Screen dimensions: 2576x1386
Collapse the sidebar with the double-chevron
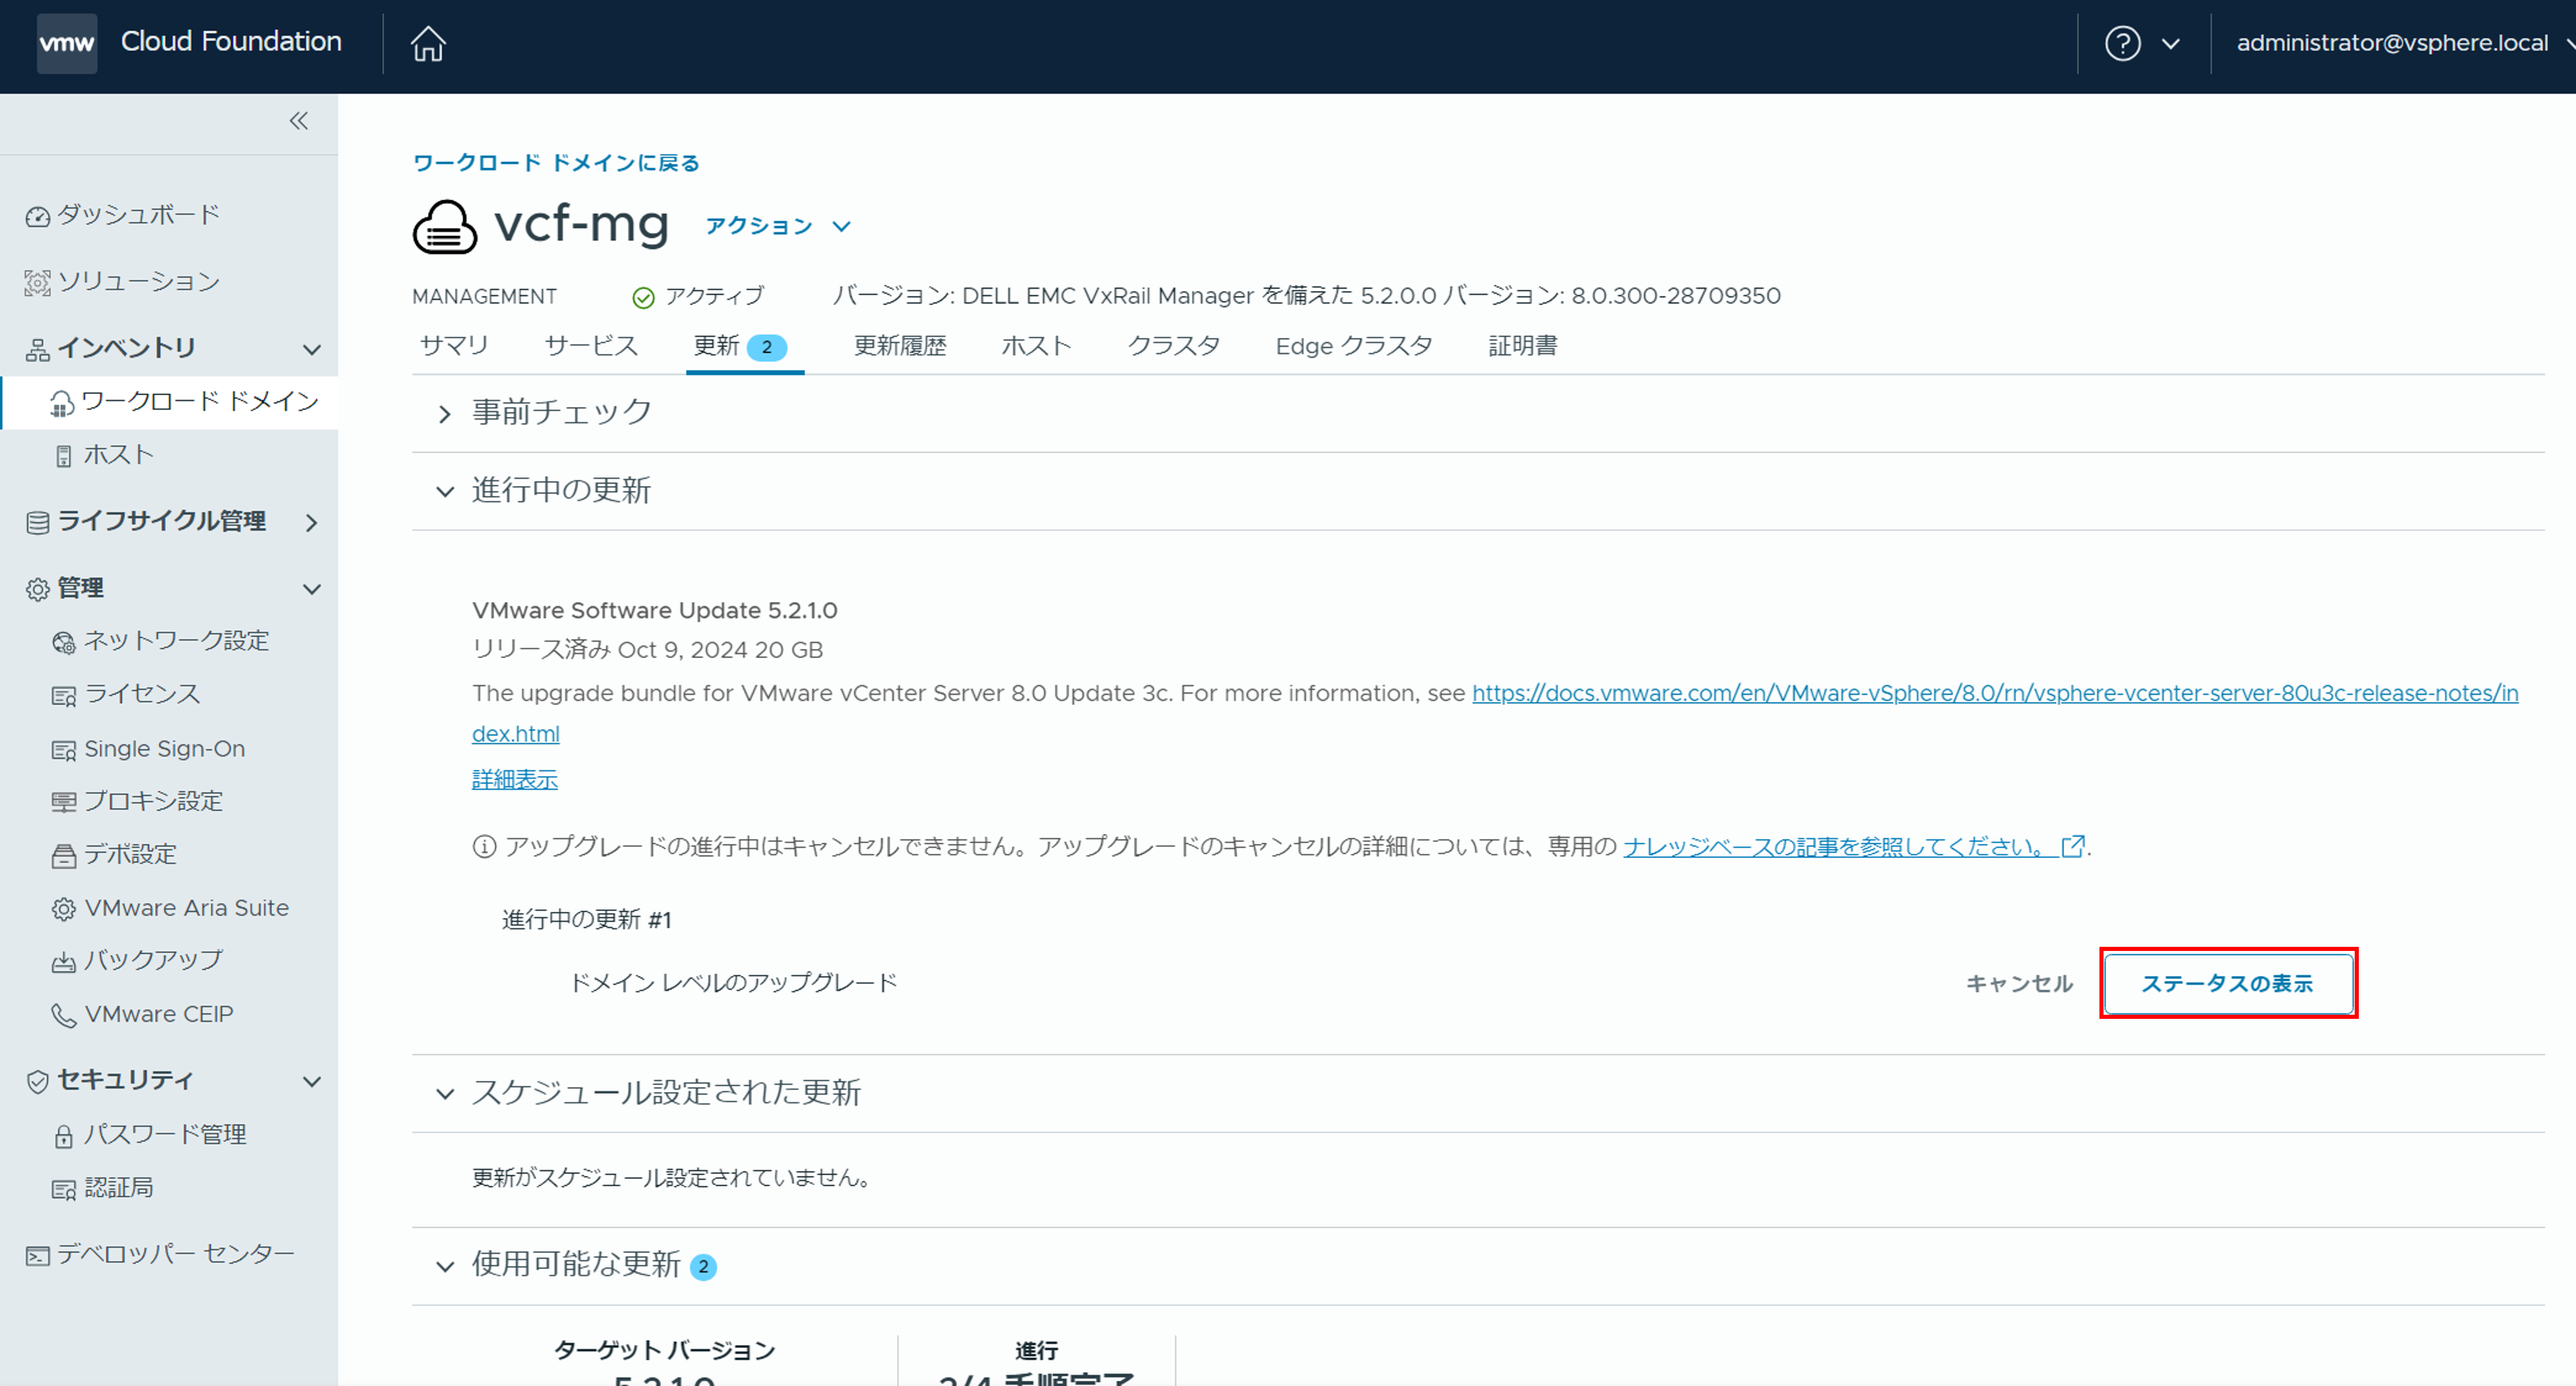(298, 121)
